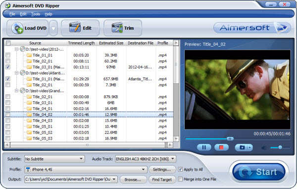This screenshot has height=189, width=297.
Task: Stop the preview playback
Action: click(x=221, y=147)
